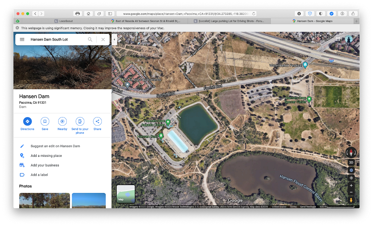Click the search magnifier icon
Screen dimensions: 373x226
pos(90,39)
